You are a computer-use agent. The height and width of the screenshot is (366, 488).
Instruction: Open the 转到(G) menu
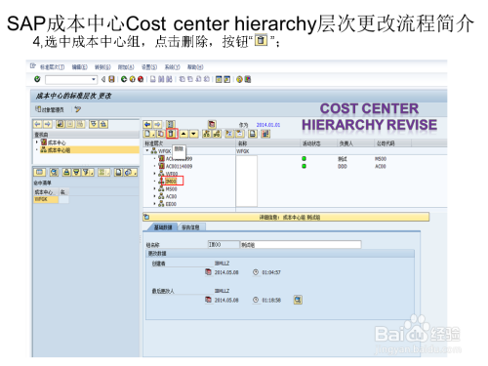(102, 67)
